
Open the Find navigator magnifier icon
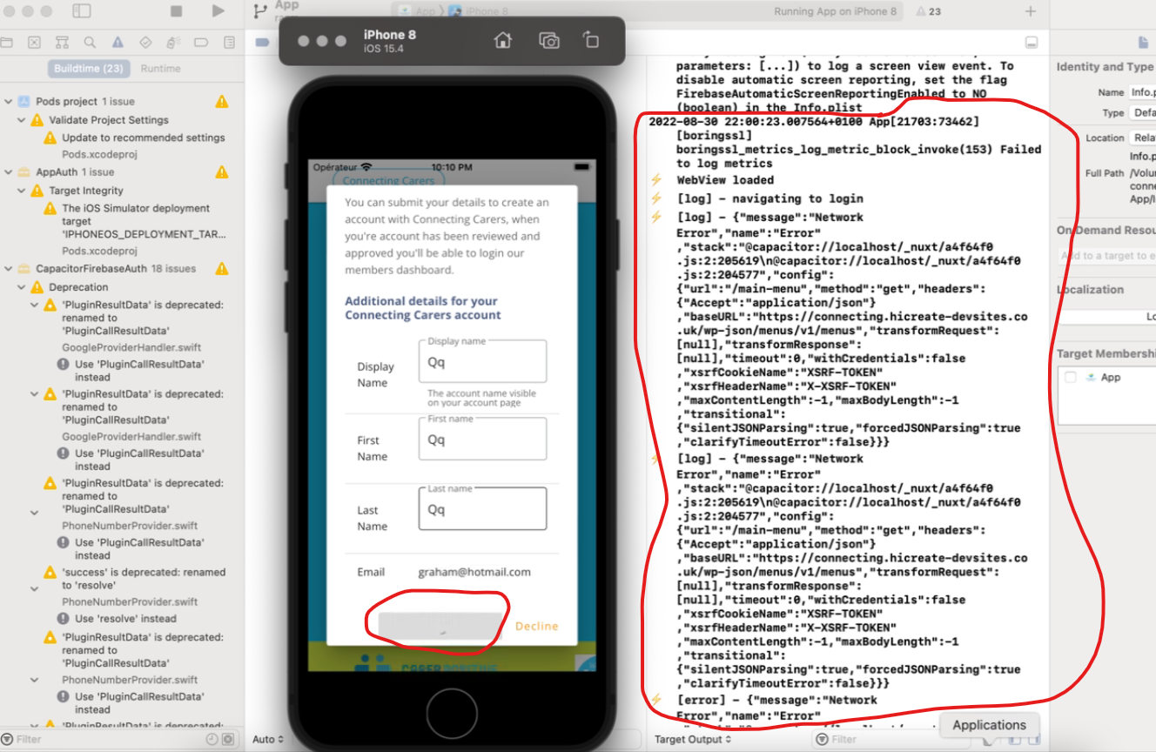pyautogui.click(x=90, y=42)
